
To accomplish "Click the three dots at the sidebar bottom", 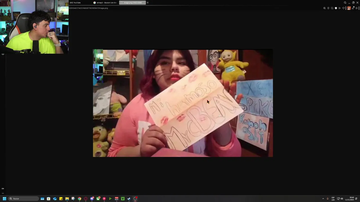I will pyautogui.click(x=3, y=193).
